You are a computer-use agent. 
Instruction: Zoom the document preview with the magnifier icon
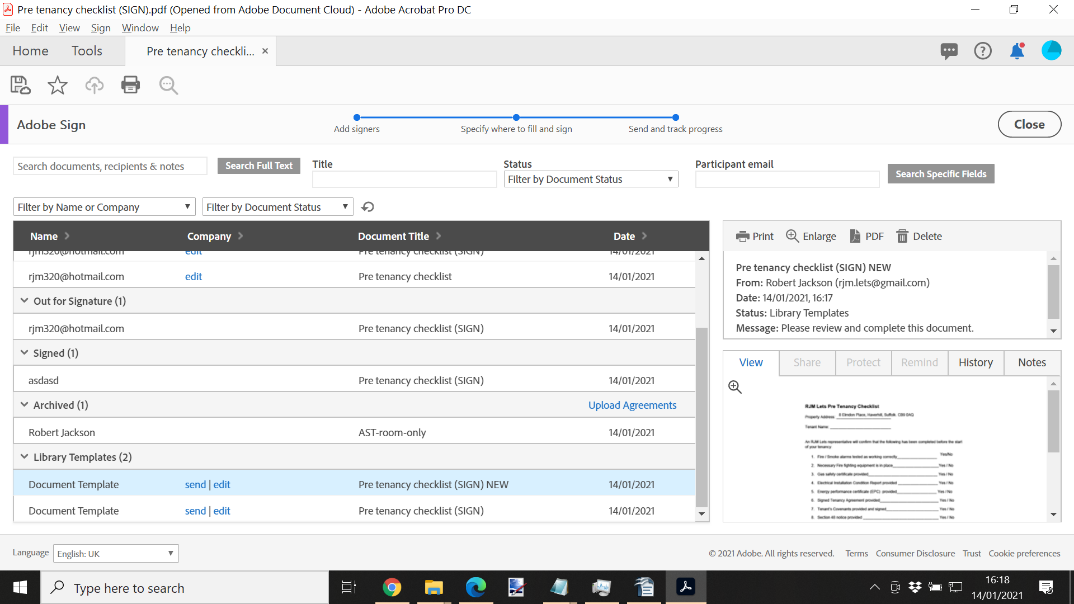(735, 387)
